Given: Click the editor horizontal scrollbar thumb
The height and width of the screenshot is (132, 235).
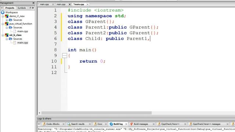Looking at the screenshot, I should (97, 113).
